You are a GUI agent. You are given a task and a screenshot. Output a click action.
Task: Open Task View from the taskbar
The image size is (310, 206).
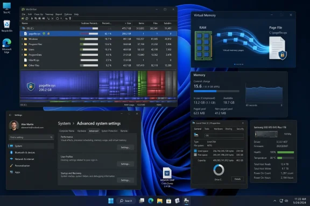click(x=142, y=201)
